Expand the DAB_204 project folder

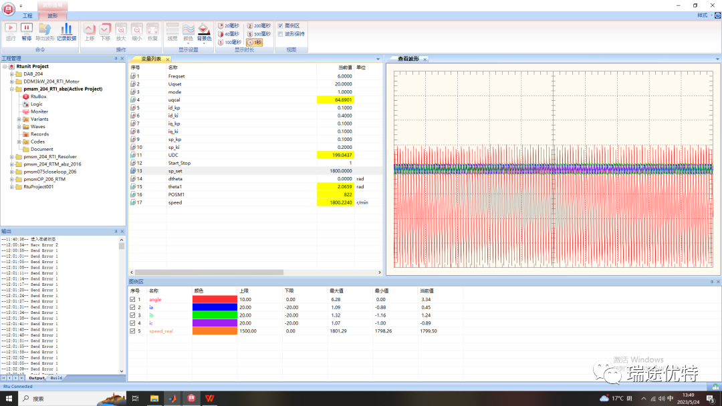coord(12,74)
